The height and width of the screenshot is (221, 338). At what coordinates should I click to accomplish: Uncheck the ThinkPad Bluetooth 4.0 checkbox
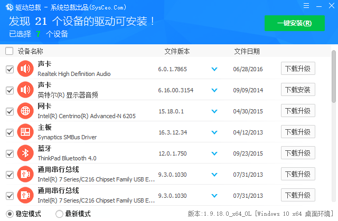pos(10,153)
